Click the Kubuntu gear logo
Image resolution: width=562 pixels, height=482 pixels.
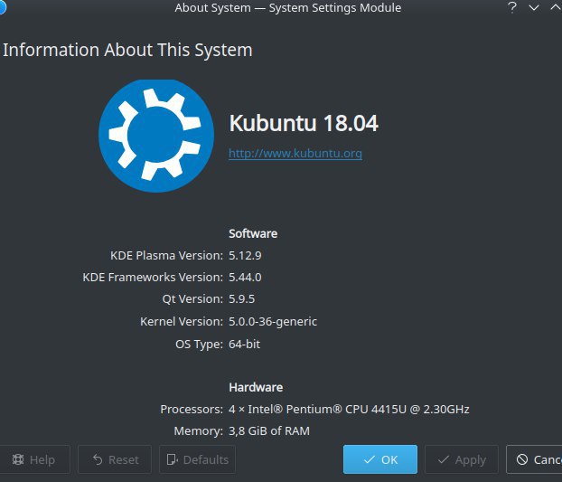(156, 136)
